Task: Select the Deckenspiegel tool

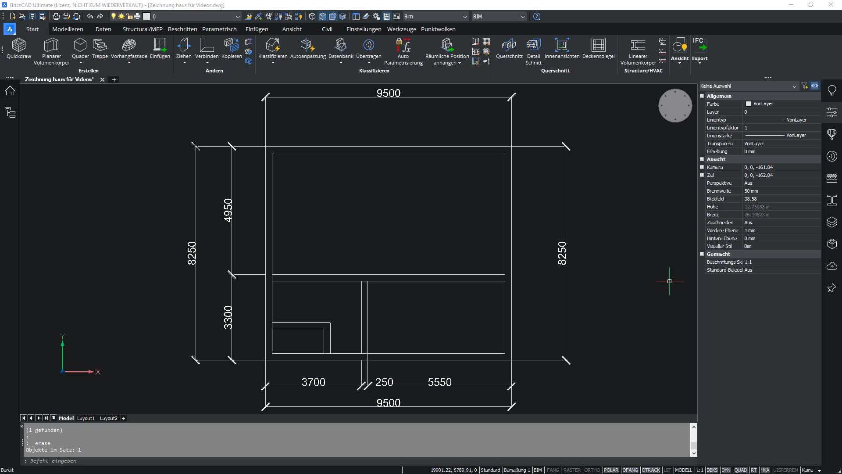Action: tap(598, 48)
